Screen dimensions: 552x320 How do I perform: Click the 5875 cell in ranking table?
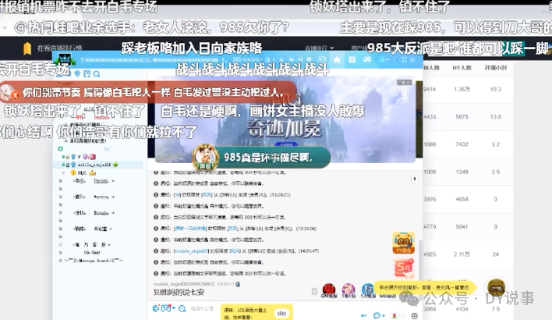pyautogui.click(x=462, y=116)
